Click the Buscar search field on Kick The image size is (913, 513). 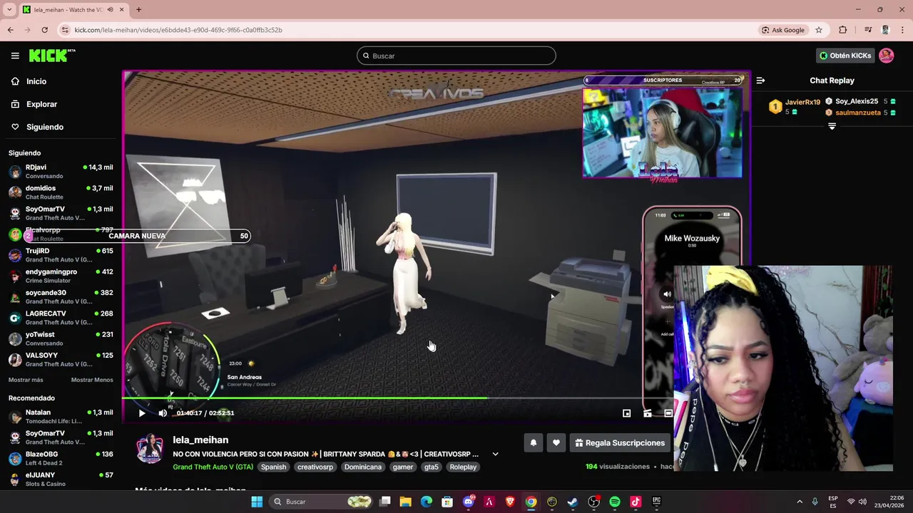[x=456, y=56]
